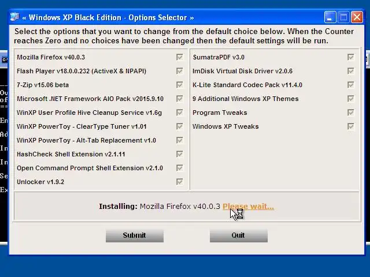Toggle K-Lite Standard Codec Pack checkbox
The image size is (370, 277).
pos(351,85)
